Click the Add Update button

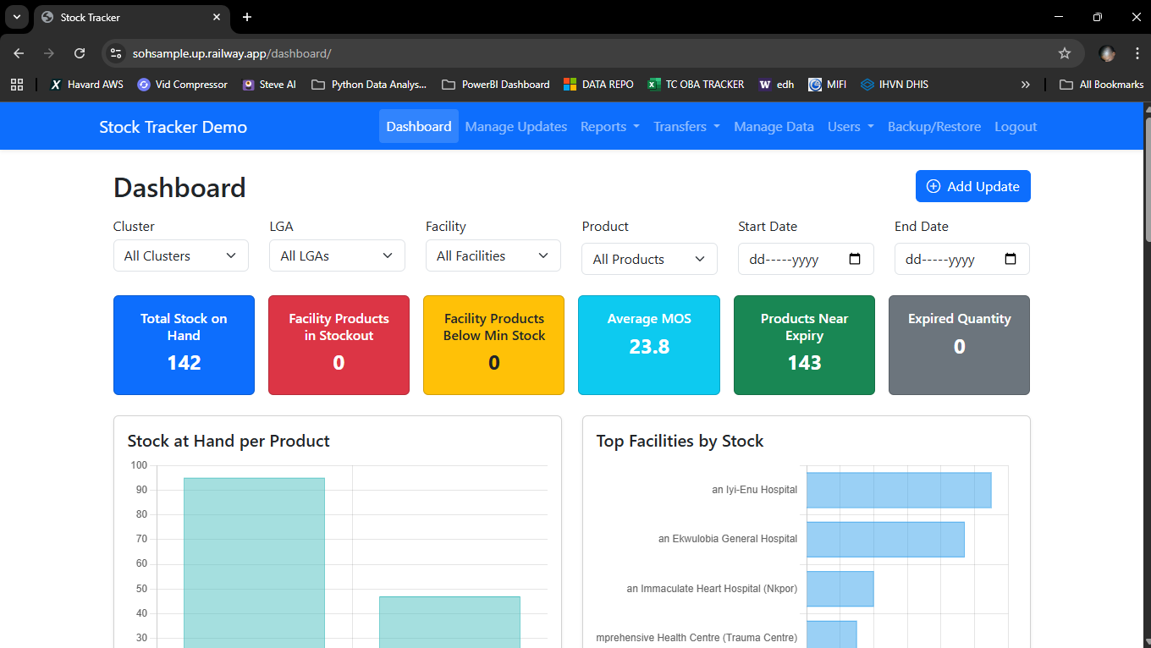tap(973, 185)
